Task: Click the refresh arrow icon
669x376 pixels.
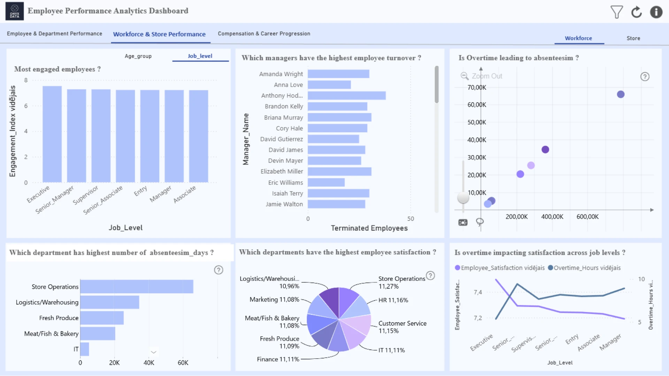Action: (x=636, y=12)
